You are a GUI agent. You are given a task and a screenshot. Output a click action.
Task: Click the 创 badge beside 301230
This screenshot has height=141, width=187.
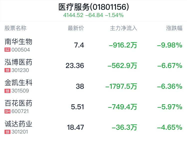click(7, 70)
